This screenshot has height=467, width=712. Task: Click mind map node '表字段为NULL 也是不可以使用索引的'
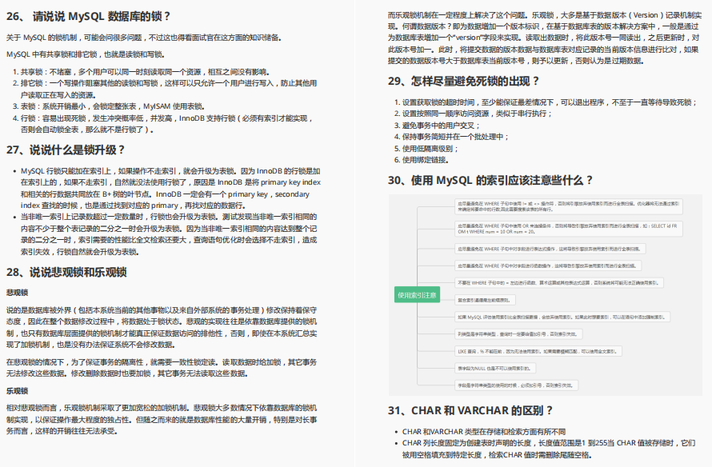[495, 369]
